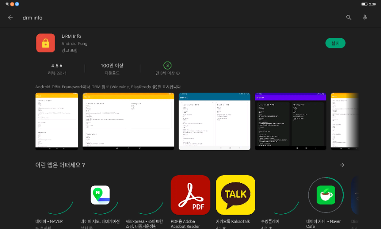Open the last partially visible screenshot
Image resolution: width=381 pixels, height=229 pixels.
(344, 121)
